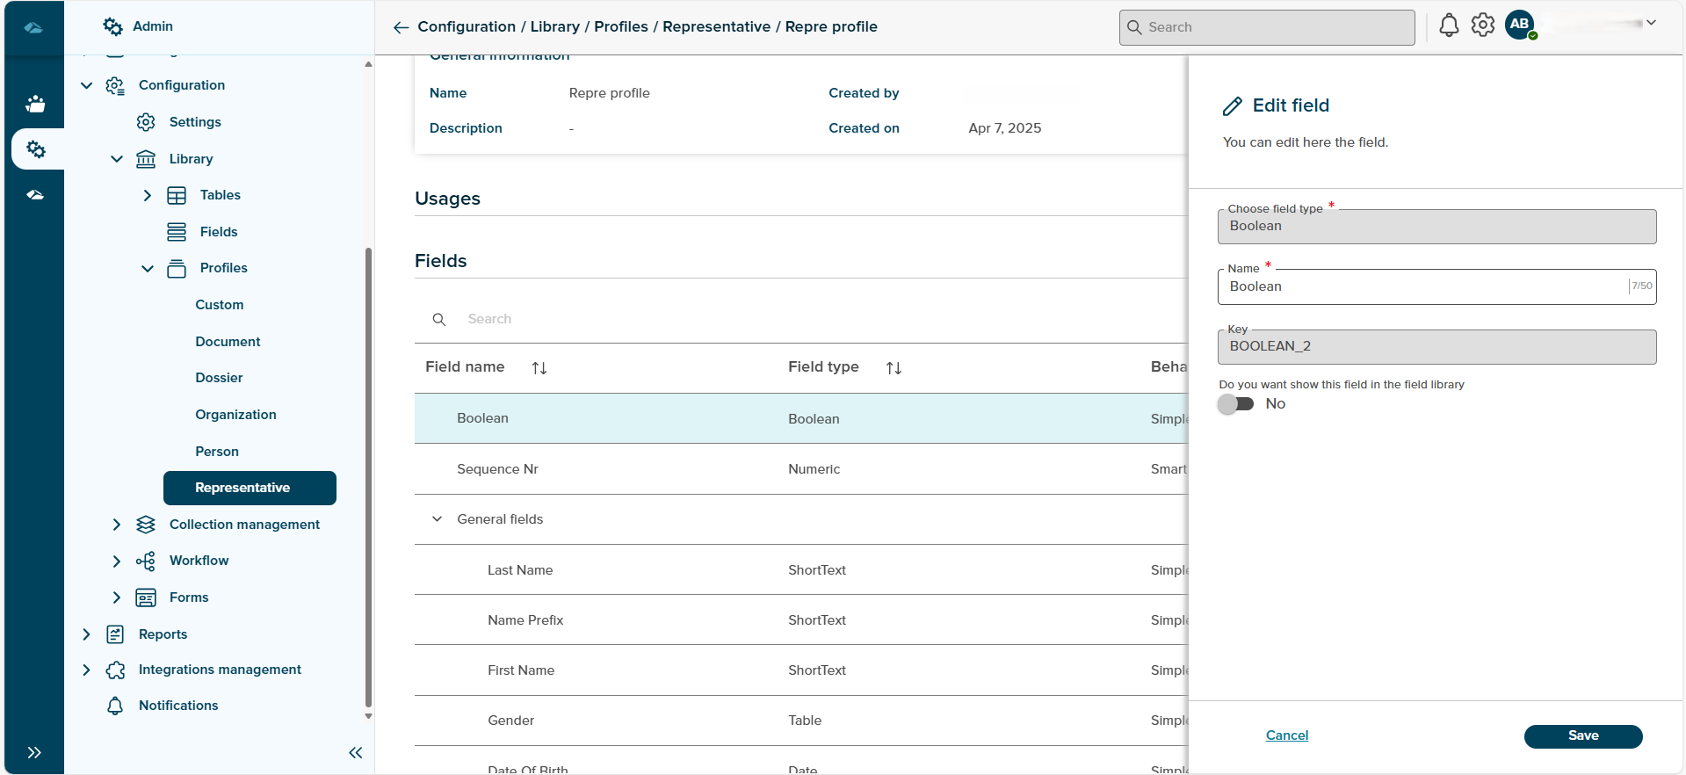Select the Boolean field row
Viewport: 1686px width, 775px height.
tap(801, 418)
